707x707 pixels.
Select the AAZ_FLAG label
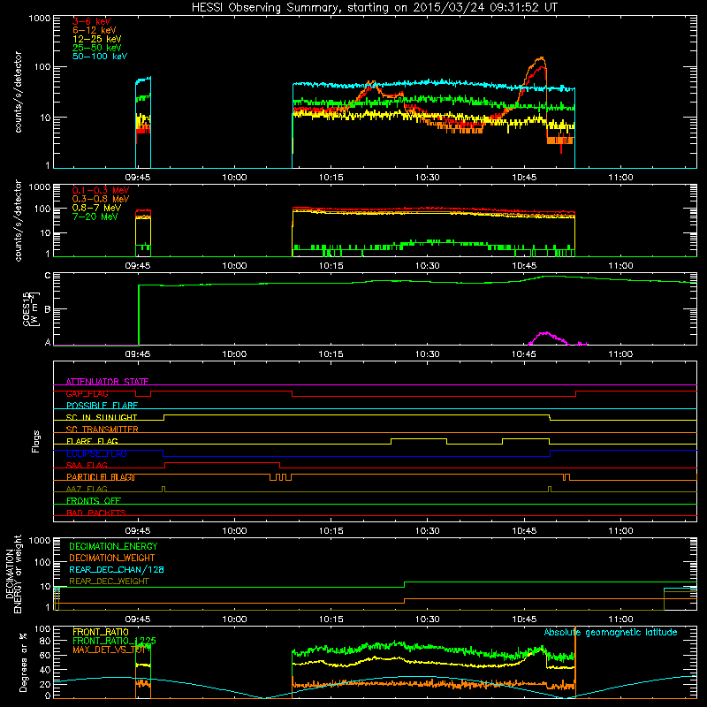pyautogui.click(x=87, y=489)
